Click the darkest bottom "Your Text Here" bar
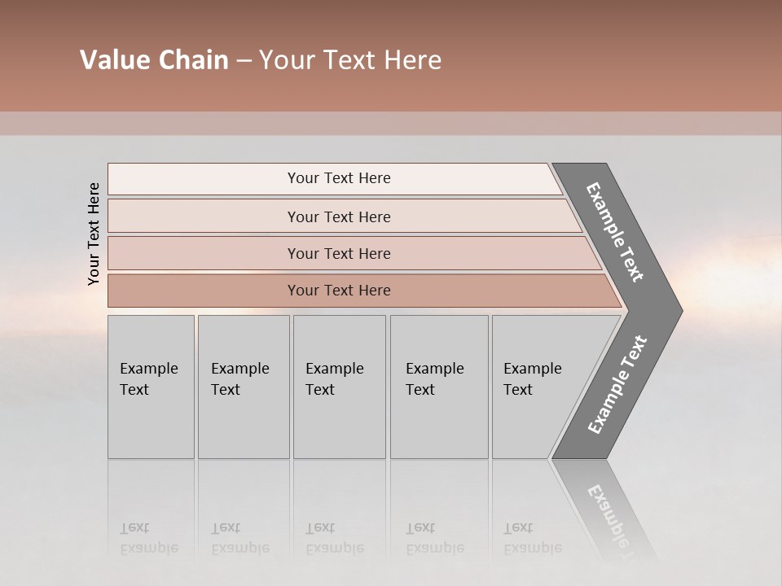 click(338, 291)
